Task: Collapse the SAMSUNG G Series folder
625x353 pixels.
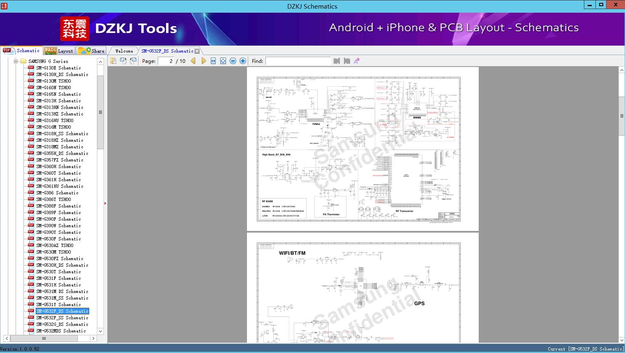Action: [x=16, y=61]
